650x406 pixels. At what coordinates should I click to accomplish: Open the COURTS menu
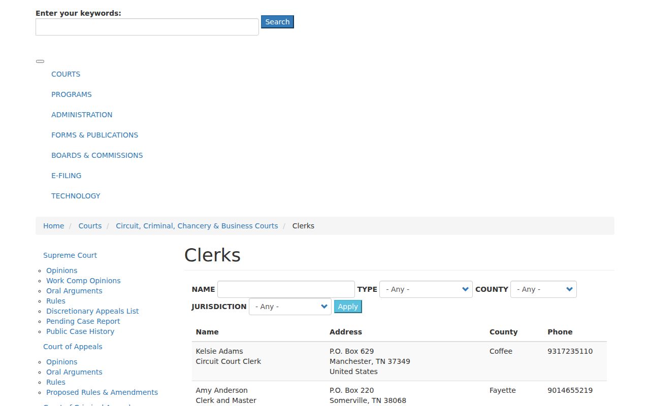coord(66,74)
